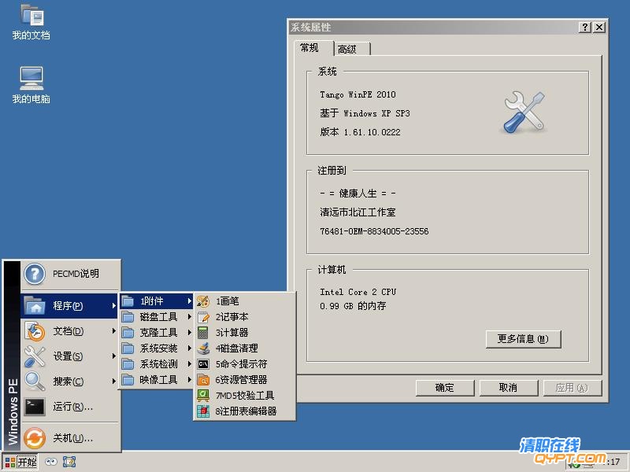The height and width of the screenshot is (472, 630).
Task: Click the 5命令提示符 icon
Action: point(203,364)
